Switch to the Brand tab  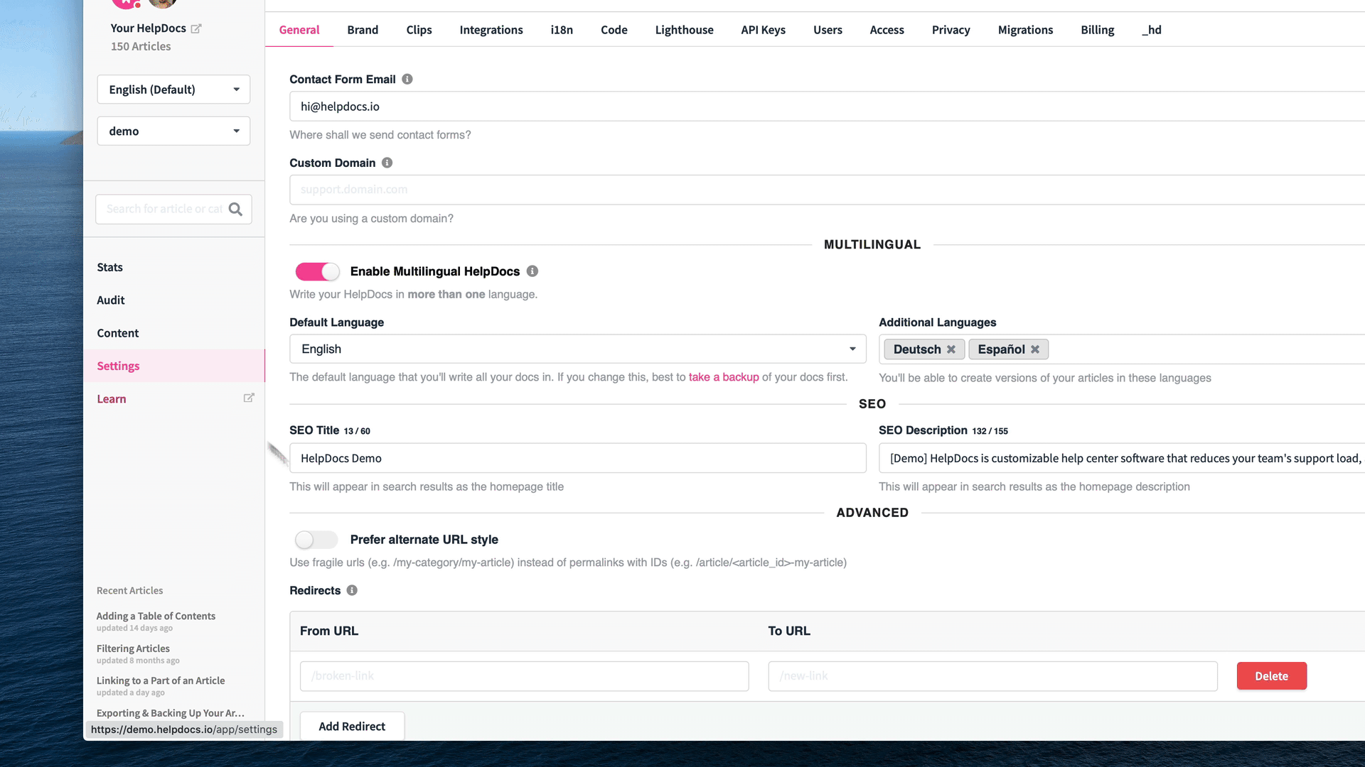[363, 30]
